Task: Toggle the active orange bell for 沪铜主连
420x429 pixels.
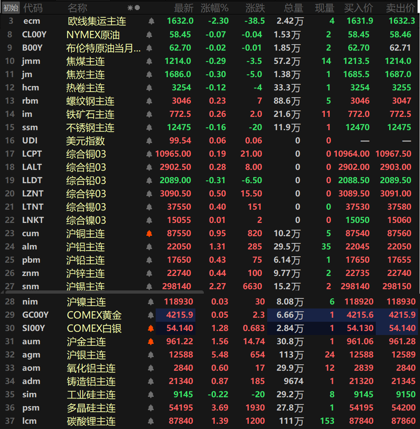Action: [149, 234]
